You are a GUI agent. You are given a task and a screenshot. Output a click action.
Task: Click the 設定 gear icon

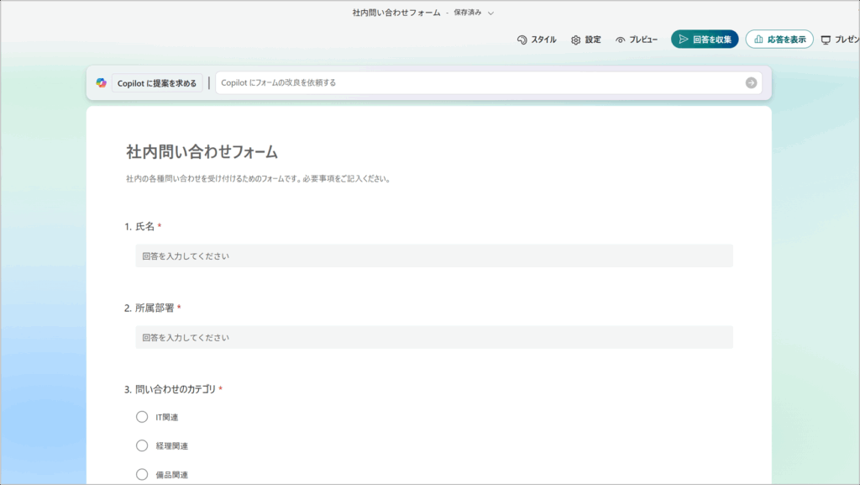(576, 40)
